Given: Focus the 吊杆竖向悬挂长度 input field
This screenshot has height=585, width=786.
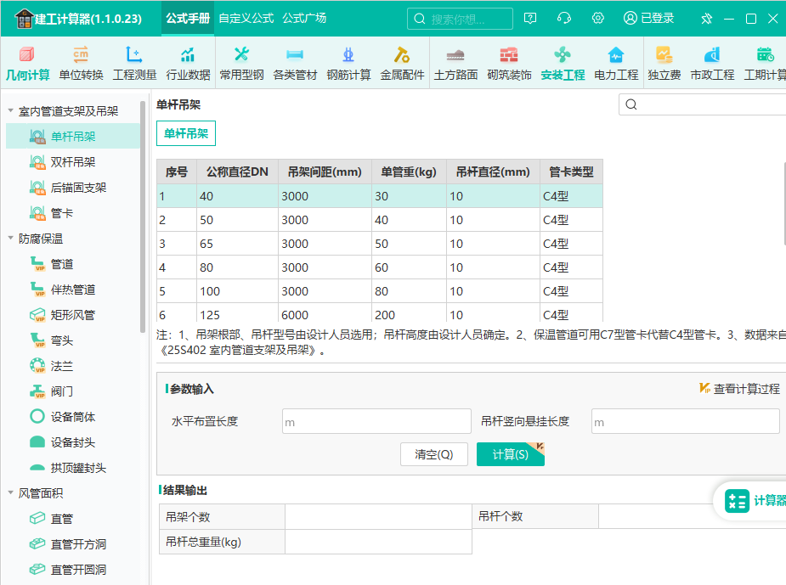Looking at the screenshot, I should 685,421.
